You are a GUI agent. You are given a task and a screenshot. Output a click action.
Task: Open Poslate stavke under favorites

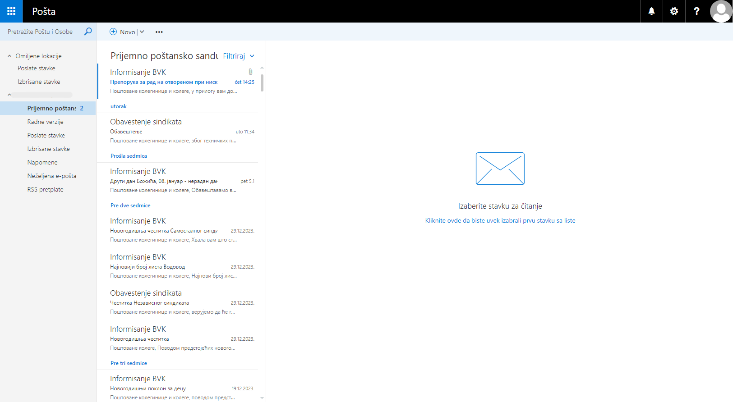(37, 68)
